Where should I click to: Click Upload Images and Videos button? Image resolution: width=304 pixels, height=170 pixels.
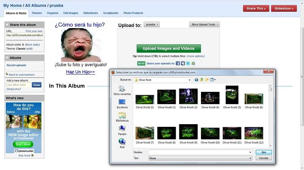pyautogui.click(x=169, y=48)
